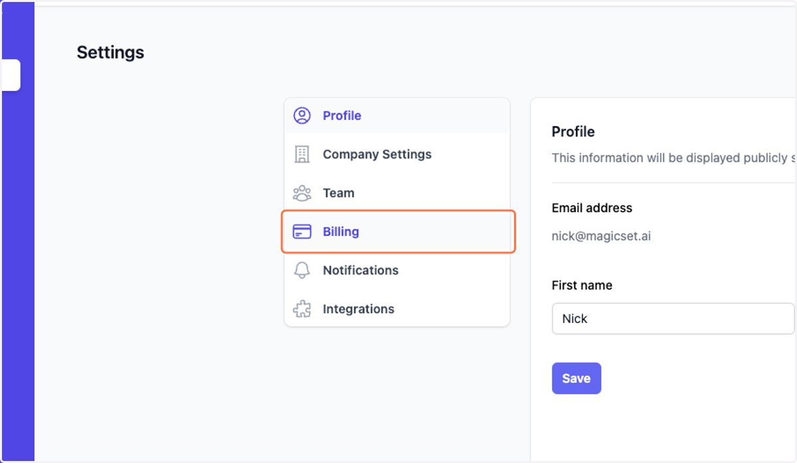Open the Notifications tab

tap(397, 271)
